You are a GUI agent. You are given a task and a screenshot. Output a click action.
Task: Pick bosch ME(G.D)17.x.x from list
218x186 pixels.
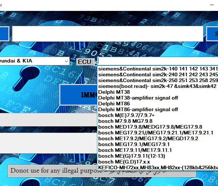124,162
